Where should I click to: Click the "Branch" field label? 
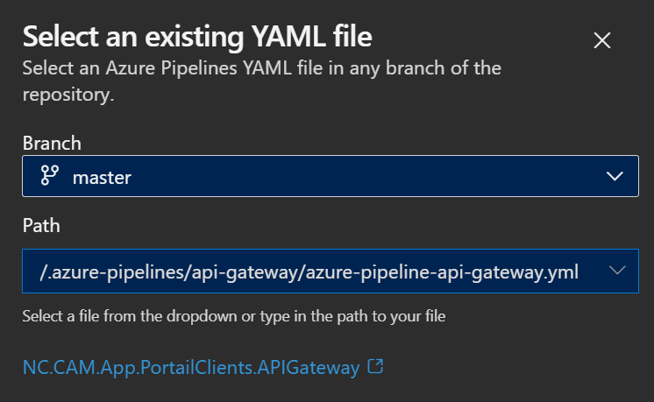coord(52,142)
